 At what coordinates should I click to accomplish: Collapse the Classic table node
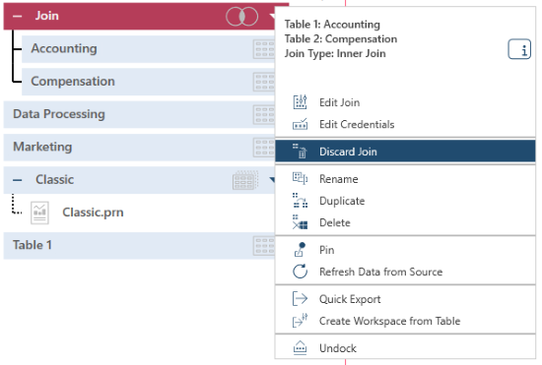pos(18,180)
